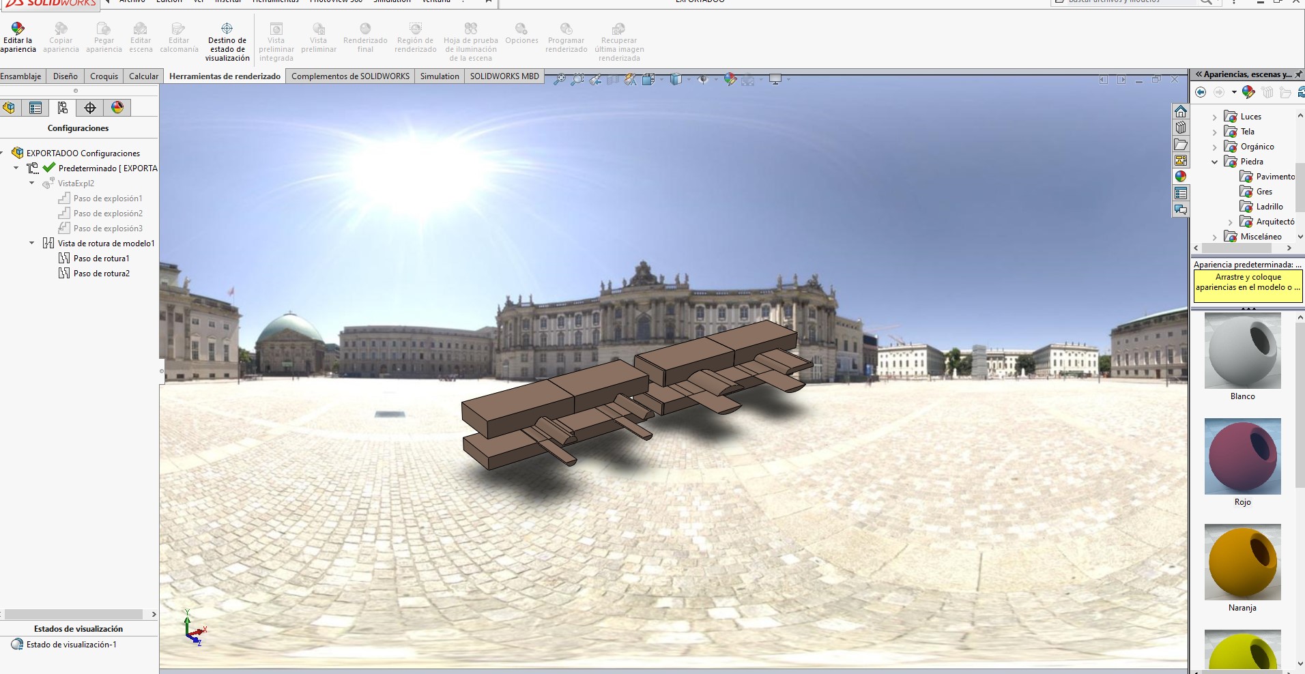Click Zoom to fit magnifier icon
This screenshot has width=1305, height=674.
pyautogui.click(x=560, y=80)
